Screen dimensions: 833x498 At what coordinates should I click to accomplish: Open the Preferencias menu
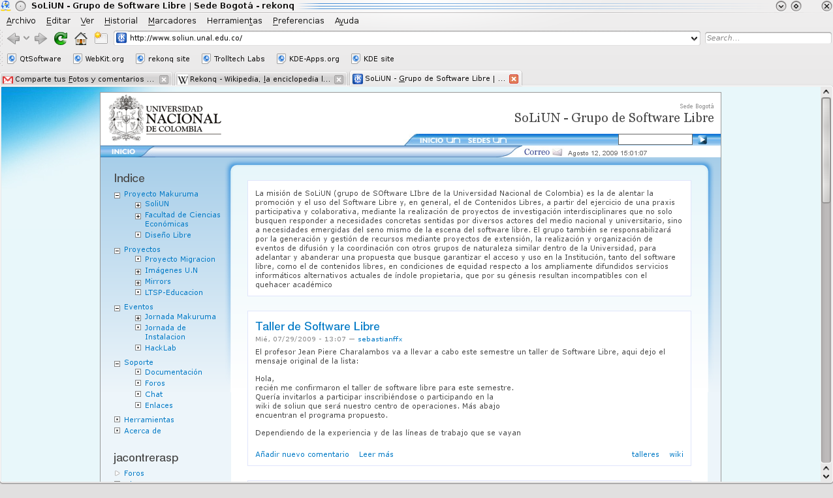pyautogui.click(x=298, y=20)
